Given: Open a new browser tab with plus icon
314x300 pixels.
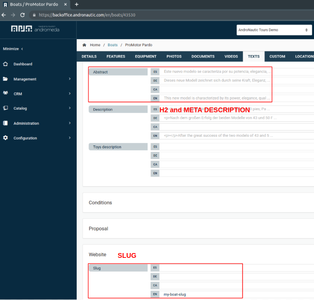Looking at the screenshot, I should (x=77, y=4).
